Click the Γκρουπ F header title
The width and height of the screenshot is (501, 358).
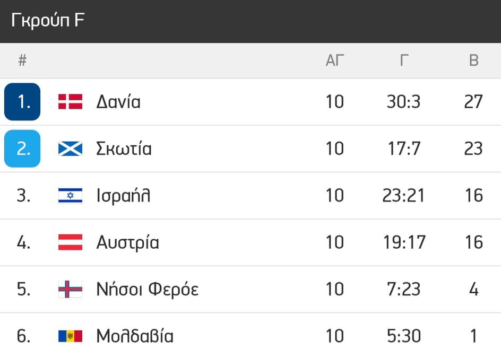pyautogui.click(x=48, y=20)
